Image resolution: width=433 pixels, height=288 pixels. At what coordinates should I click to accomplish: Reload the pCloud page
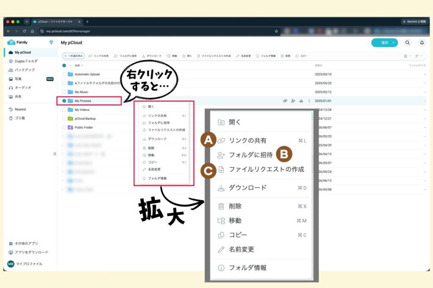[24, 31]
